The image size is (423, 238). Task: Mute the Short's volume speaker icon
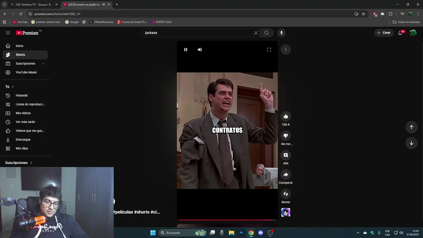200,50
